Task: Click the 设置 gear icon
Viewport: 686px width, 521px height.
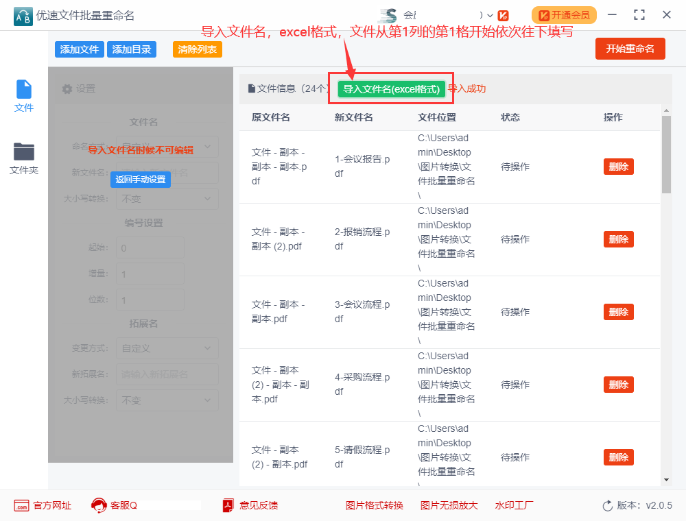Action: click(x=66, y=88)
